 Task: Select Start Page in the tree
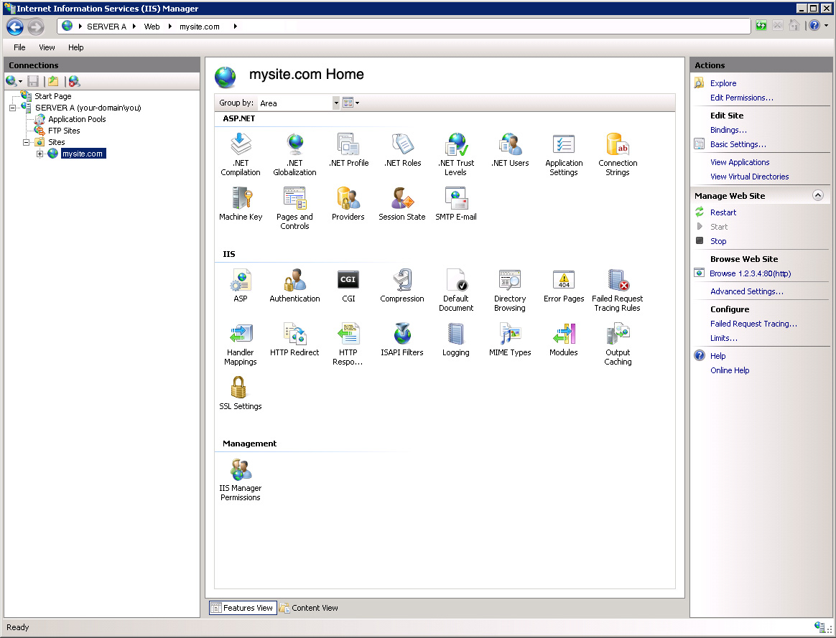(52, 96)
